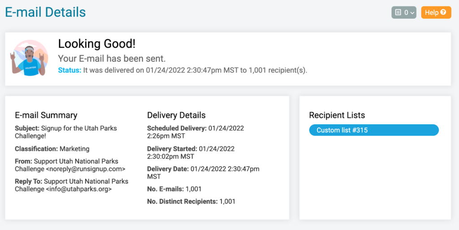
Task: Click the blue Status label
Action: click(69, 70)
